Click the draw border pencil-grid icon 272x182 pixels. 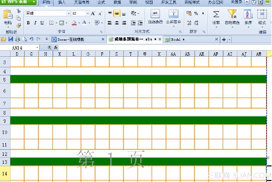[61, 23]
